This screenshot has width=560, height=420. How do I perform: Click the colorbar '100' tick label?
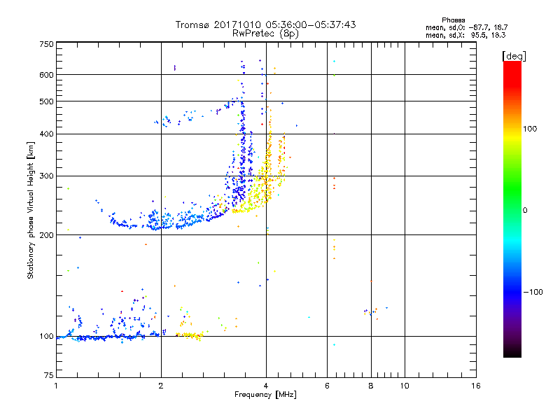click(x=530, y=129)
